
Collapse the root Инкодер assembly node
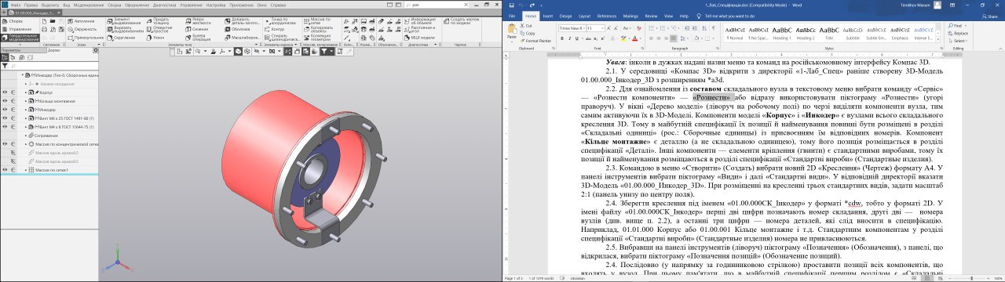pos(23,75)
